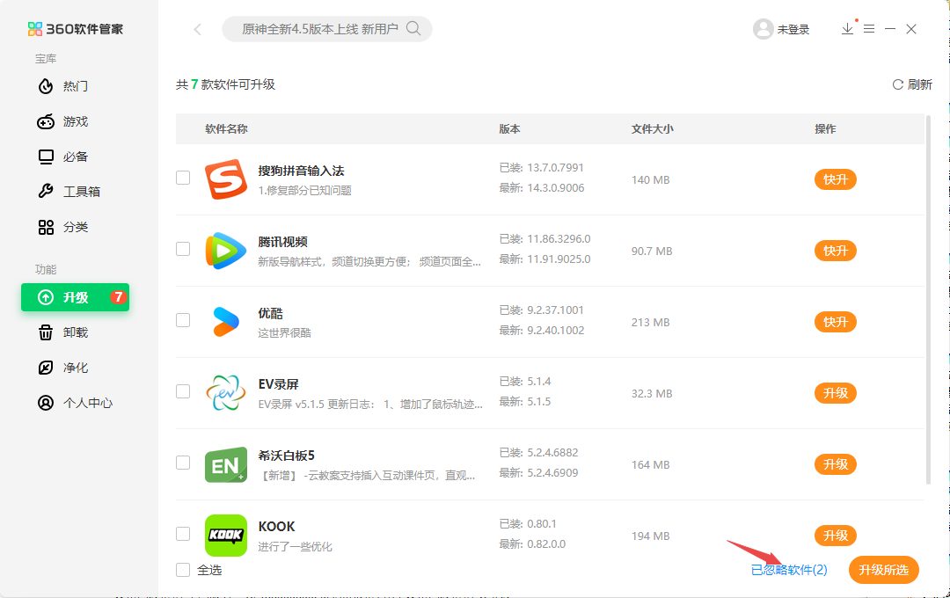This screenshot has height=598, width=950.
Task: Open the 热门 hot section
Action: tap(63, 87)
